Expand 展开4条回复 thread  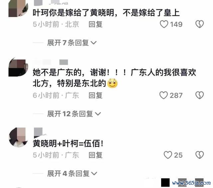tap(72, 173)
